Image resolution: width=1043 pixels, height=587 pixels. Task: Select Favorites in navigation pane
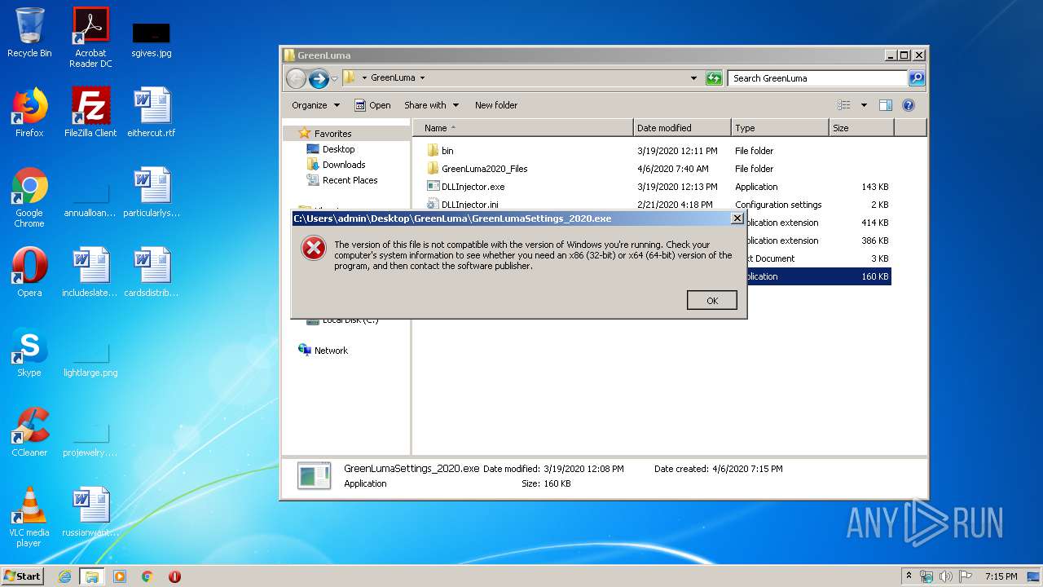(x=332, y=134)
